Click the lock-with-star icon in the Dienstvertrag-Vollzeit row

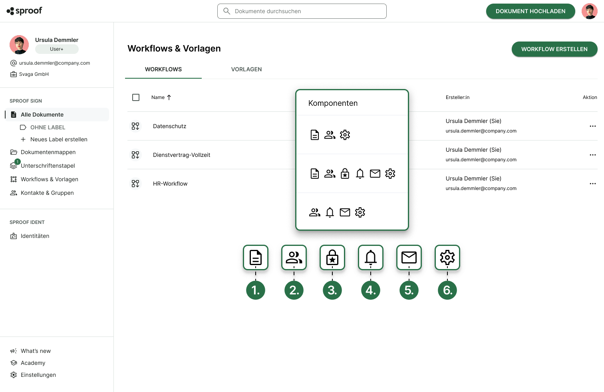tap(345, 174)
